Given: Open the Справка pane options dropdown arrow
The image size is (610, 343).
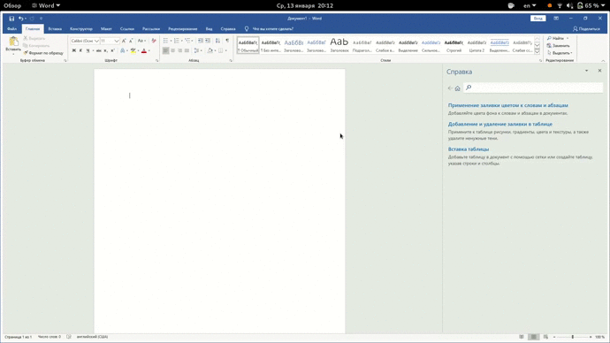Looking at the screenshot, I should [587, 71].
